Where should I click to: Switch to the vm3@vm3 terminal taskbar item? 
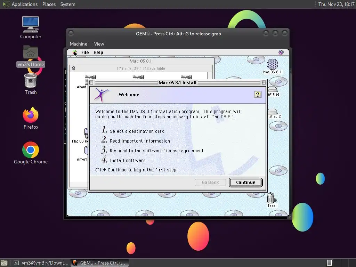[41, 263]
